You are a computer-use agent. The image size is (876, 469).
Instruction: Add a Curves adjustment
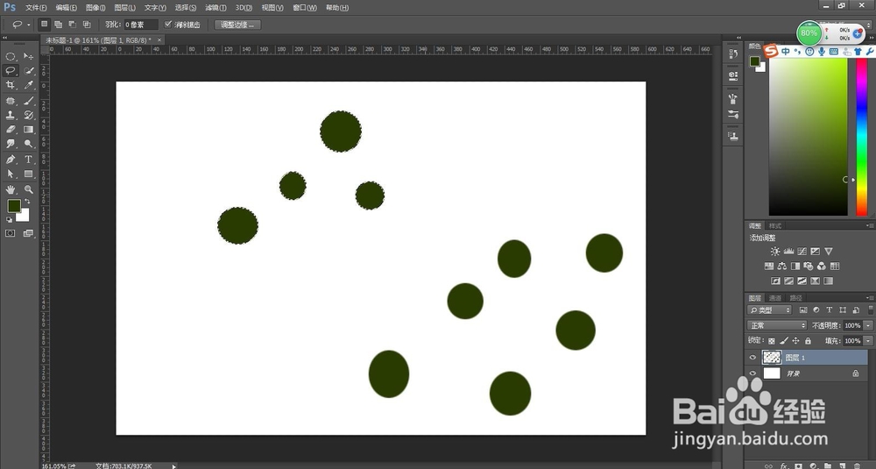pos(802,252)
